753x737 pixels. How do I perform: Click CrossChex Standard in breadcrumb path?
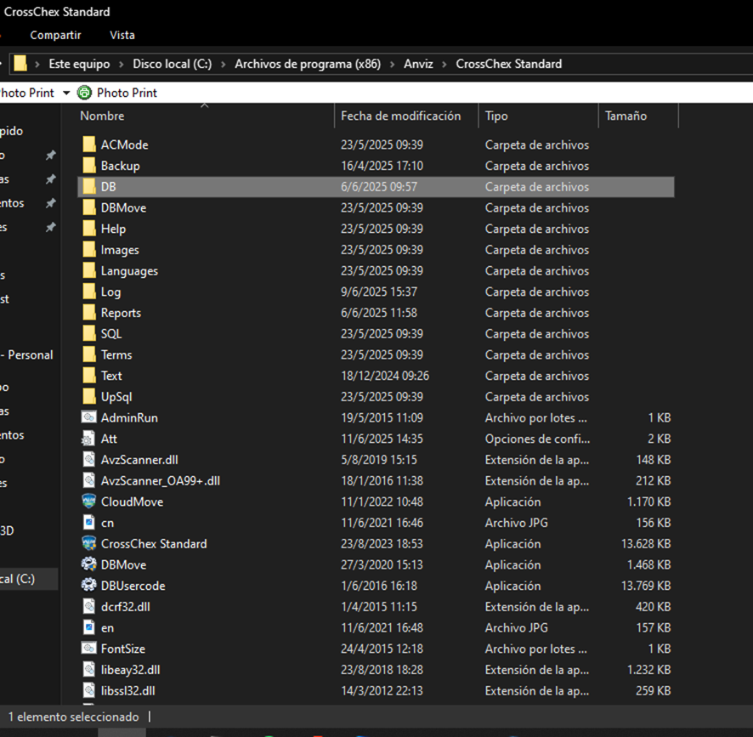pos(509,64)
